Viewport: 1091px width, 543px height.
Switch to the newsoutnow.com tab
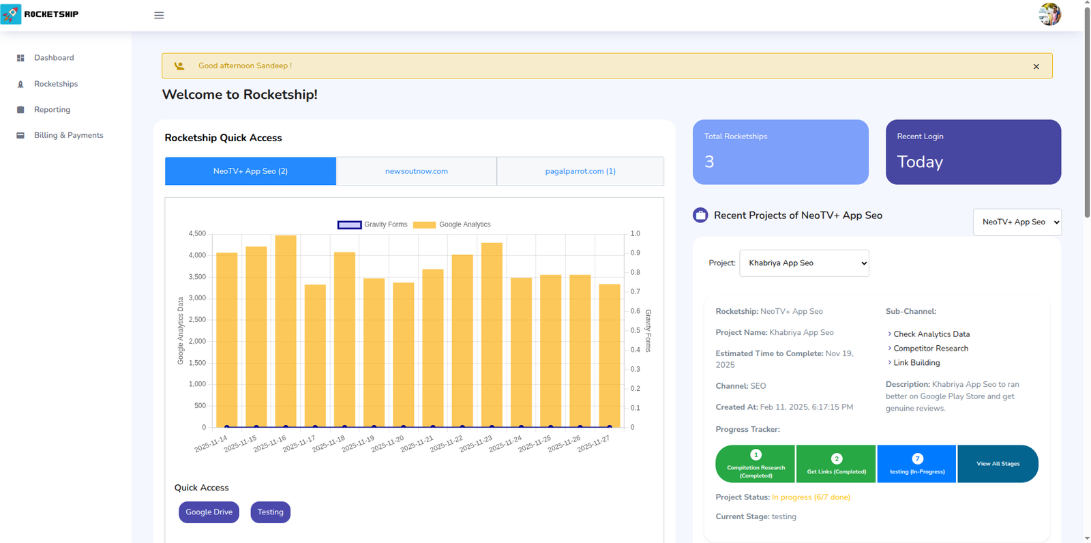416,171
